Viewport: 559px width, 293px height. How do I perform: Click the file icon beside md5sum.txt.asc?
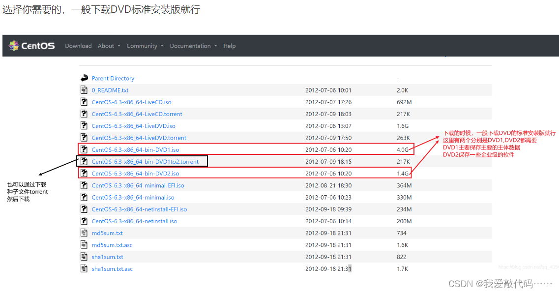tap(84, 244)
